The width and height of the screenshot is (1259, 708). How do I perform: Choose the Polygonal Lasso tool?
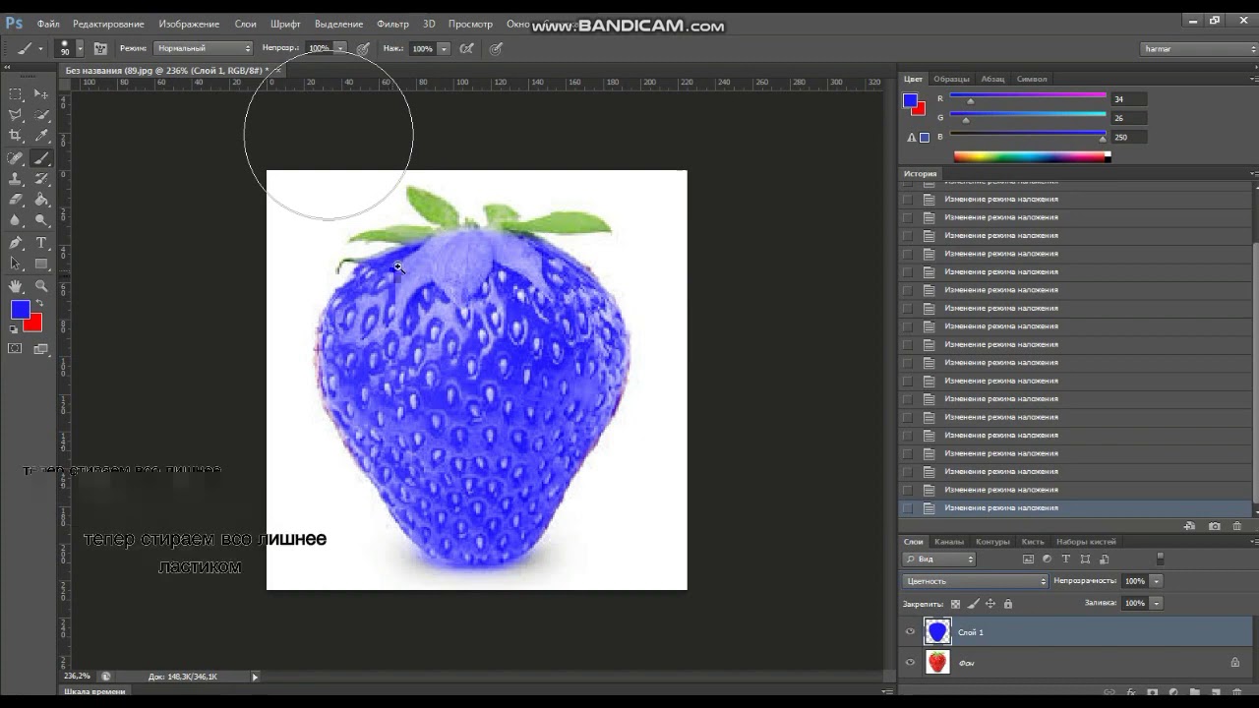coord(16,115)
